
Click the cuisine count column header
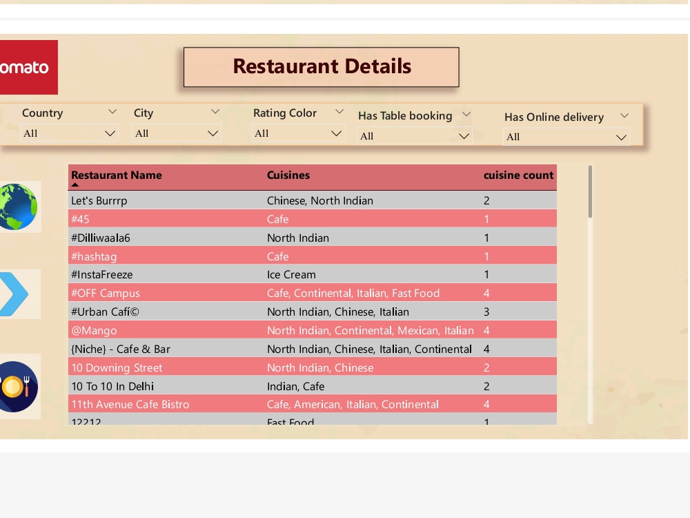tap(518, 175)
